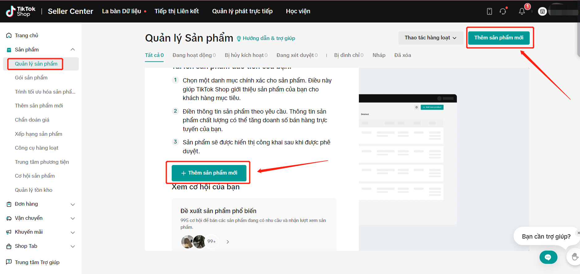
Task: Click top-right 'Thêm sản phẩm mới' button
Action: [498, 38]
